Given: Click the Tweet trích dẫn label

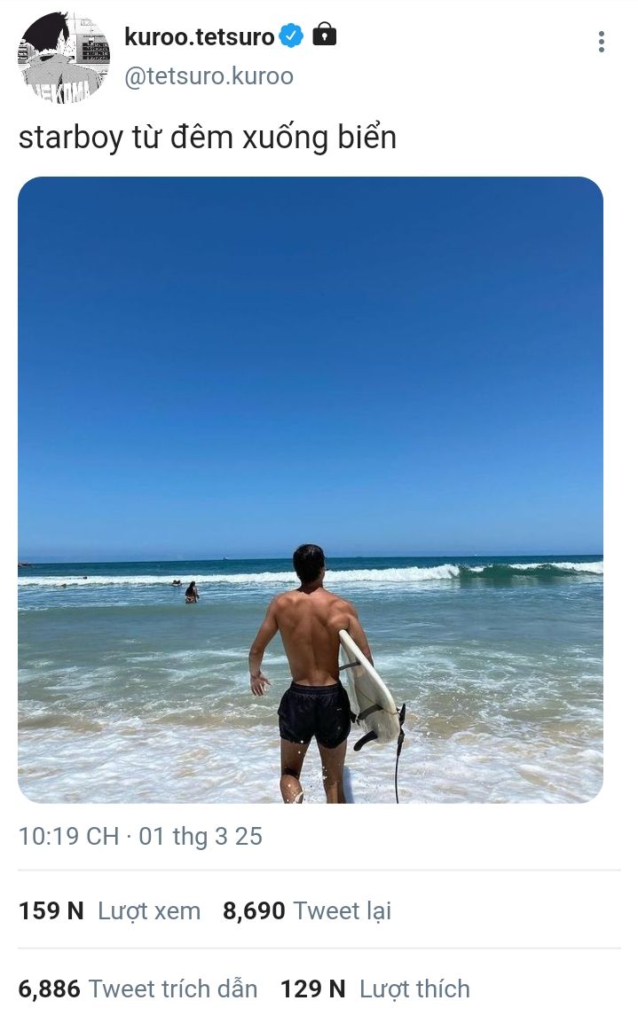Looking at the screenshot, I should point(173,989).
